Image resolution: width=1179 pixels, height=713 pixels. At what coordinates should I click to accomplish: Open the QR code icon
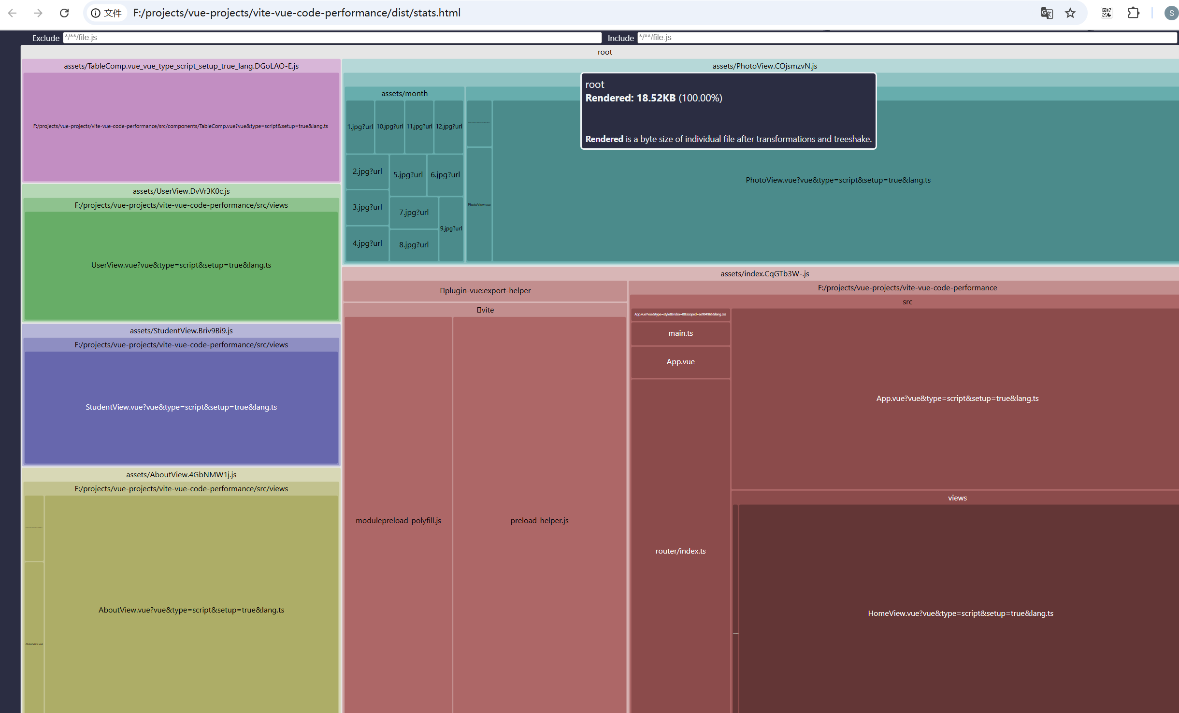tap(1107, 13)
